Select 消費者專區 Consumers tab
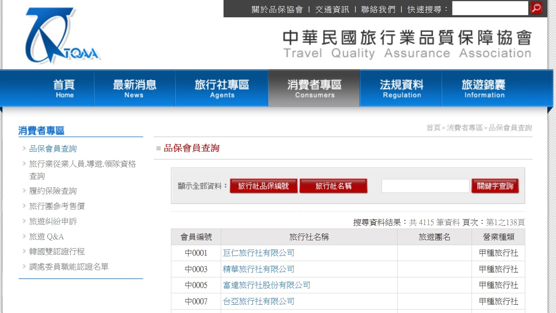Image resolution: width=556 pixels, height=313 pixels. click(x=314, y=88)
